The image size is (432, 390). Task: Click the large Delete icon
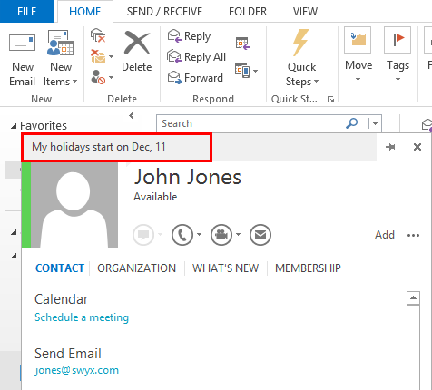click(137, 44)
